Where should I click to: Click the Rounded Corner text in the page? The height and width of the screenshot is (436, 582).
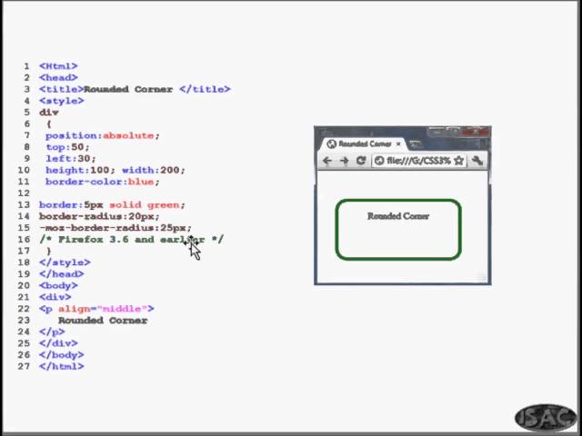[x=398, y=216]
